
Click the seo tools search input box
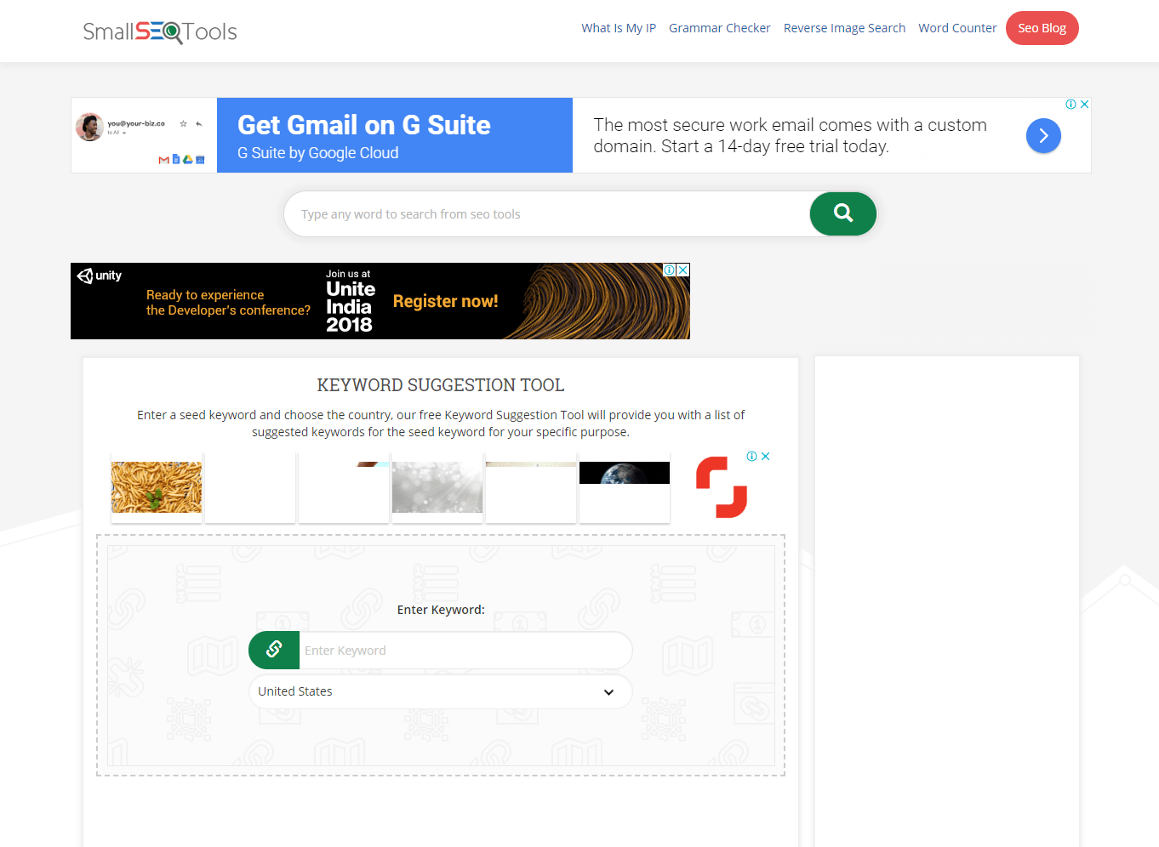(x=545, y=213)
